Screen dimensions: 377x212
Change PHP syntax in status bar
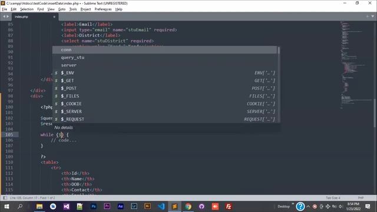[361, 198]
